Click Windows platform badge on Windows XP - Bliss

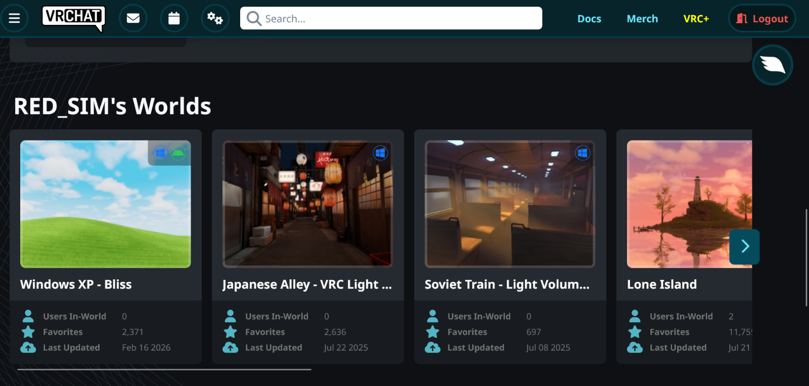(x=160, y=153)
